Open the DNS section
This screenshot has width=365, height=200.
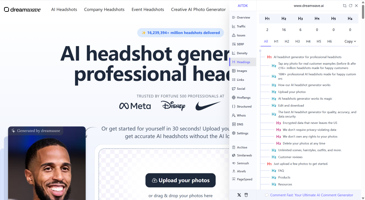tap(238, 124)
